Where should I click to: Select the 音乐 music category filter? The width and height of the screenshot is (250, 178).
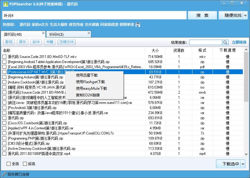[23, 42]
